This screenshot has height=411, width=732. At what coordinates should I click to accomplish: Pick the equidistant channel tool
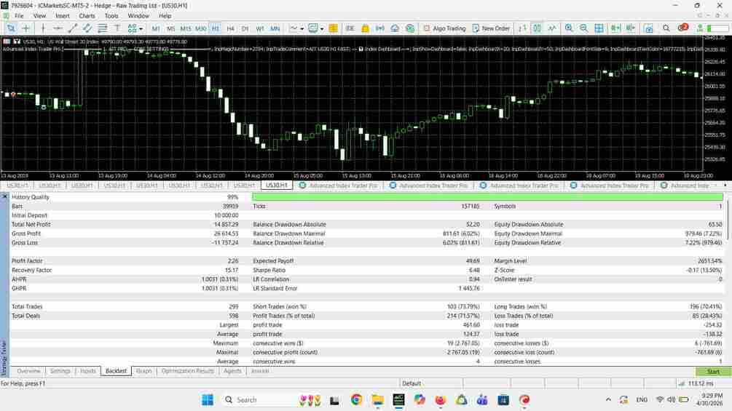coord(87,28)
